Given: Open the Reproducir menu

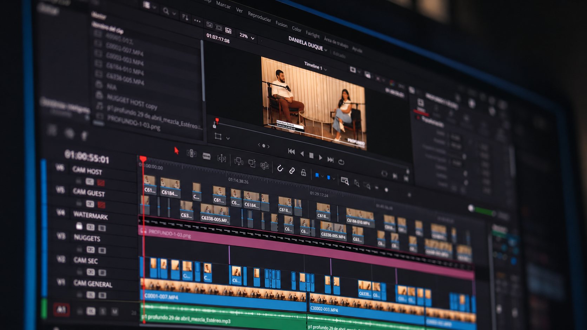Looking at the screenshot, I should tap(259, 16).
